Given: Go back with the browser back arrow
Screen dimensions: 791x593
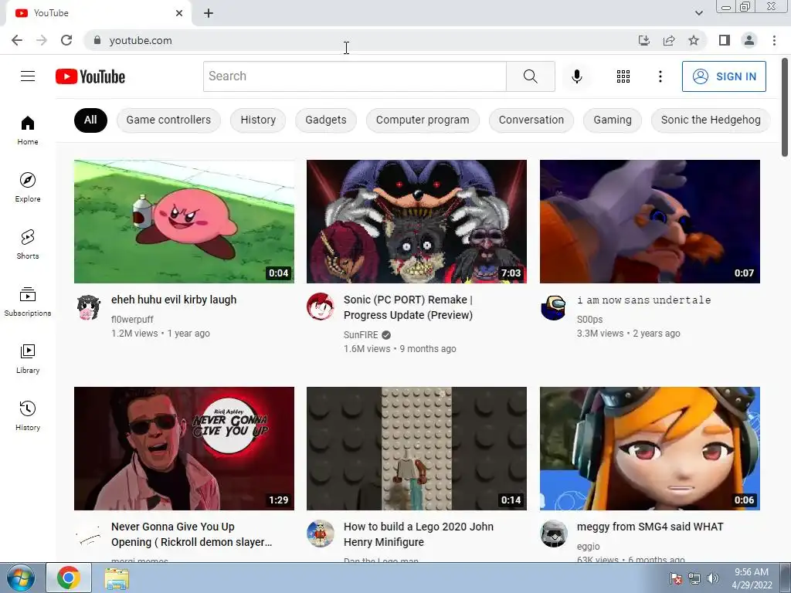Looking at the screenshot, I should pos(17,40).
